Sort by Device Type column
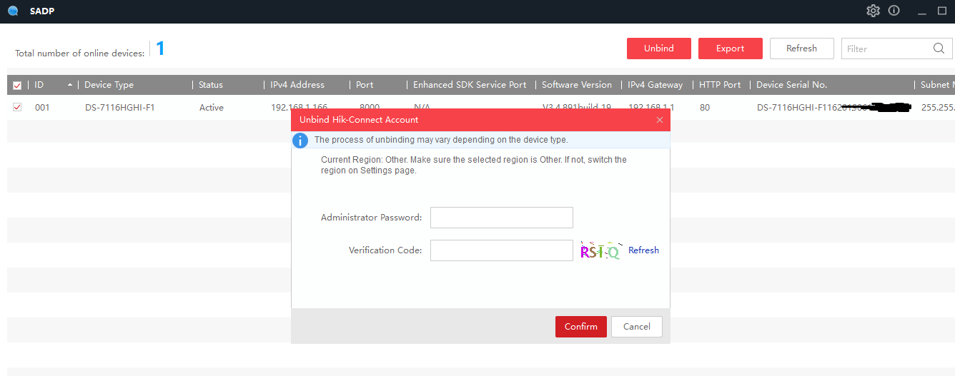The width and height of the screenshot is (955, 376). pos(109,85)
